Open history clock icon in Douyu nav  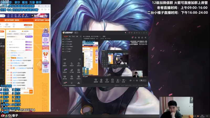point(8,16)
